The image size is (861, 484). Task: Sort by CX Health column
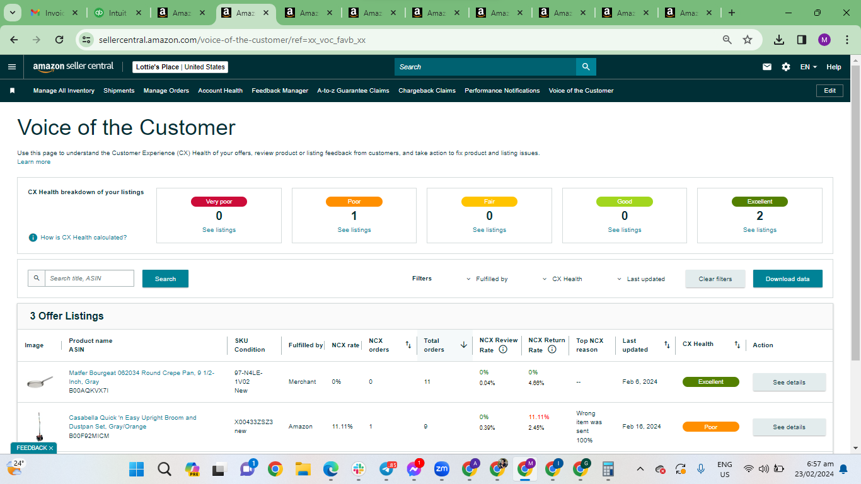(737, 345)
